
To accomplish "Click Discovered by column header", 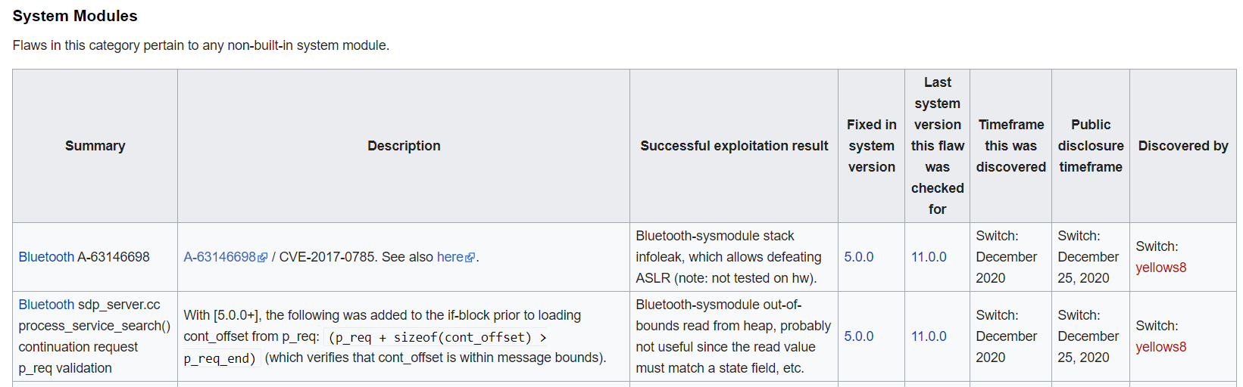I will (1183, 146).
